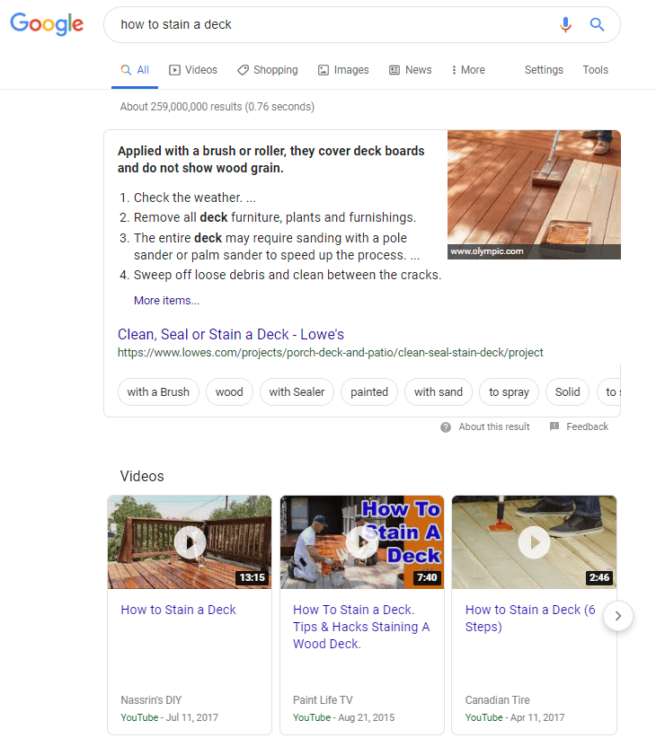Viewport: 656px width, 747px height.
Task: Click 'YouTube - Aug 21, 2015' source text
Action: [x=344, y=717]
